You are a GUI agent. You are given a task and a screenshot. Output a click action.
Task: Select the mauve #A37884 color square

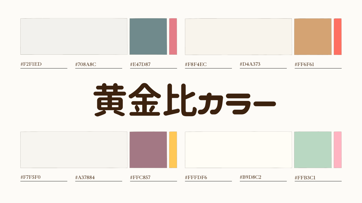148,150
